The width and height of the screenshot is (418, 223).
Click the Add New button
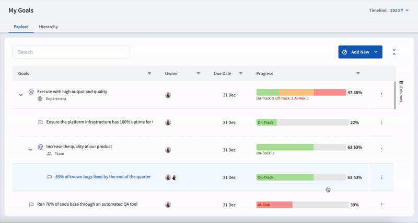[355, 52]
